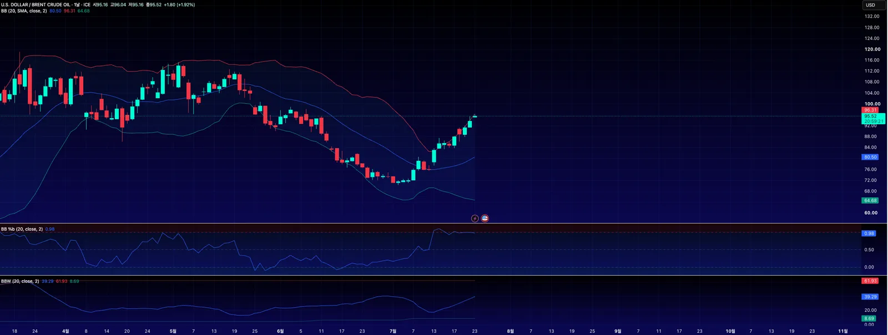Viewport: 888px width, 335px height.
Task: Click the US flag economic event icon
Action: click(x=485, y=219)
